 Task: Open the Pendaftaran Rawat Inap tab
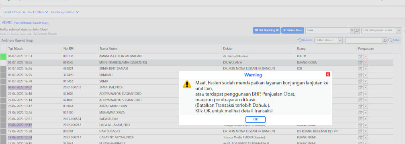(31, 23)
